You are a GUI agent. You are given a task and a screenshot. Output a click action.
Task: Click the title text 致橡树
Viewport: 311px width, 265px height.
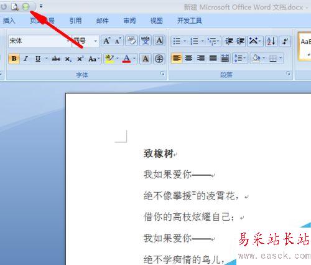[x=159, y=154]
